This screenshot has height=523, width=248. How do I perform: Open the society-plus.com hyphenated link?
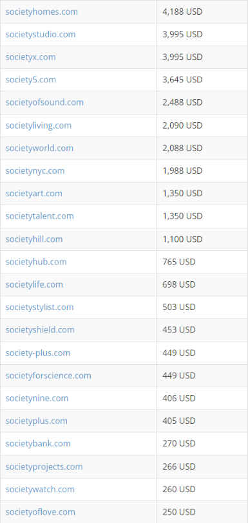point(38,353)
